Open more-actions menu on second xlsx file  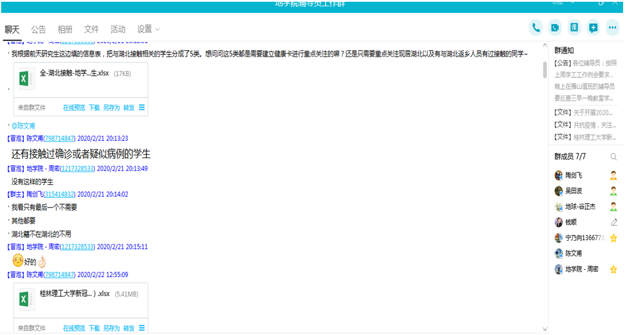pyautogui.click(x=142, y=328)
